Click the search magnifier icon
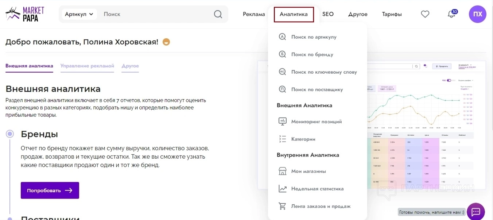 (218, 14)
